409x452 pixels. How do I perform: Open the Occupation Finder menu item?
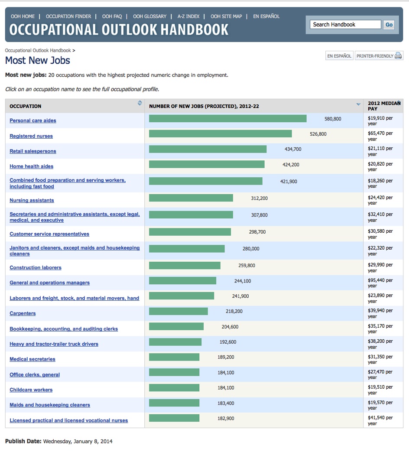pyautogui.click(x=68, y=16)
